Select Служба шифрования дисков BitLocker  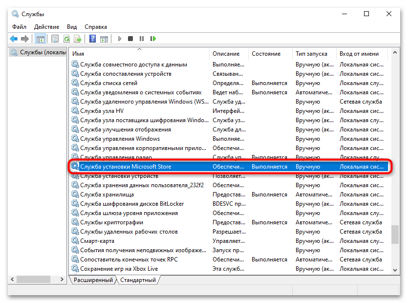click(230, 204)
